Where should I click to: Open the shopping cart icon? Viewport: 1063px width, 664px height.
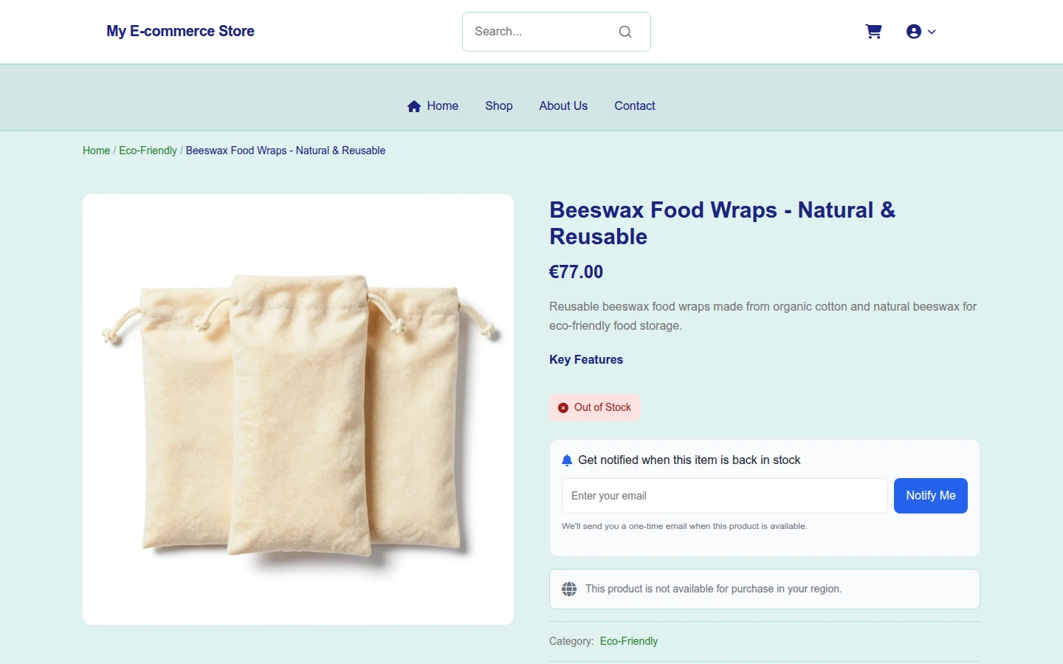pos(873,32)
